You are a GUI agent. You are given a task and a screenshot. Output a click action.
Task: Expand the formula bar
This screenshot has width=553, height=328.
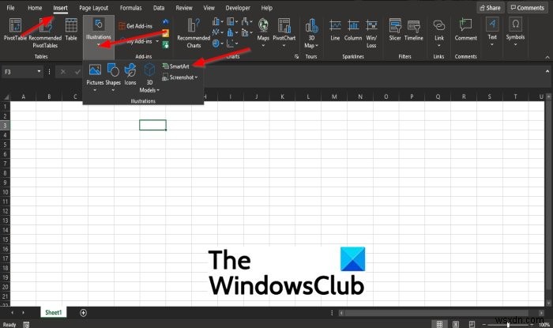547,71
